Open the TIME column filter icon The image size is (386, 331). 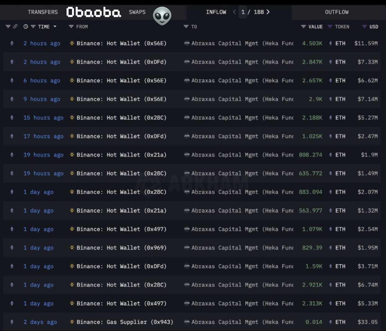click(33, 26)
